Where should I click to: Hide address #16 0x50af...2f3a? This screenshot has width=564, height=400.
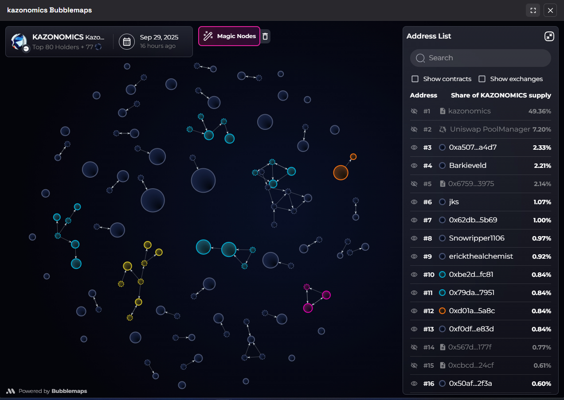click(x=415, y=384)
